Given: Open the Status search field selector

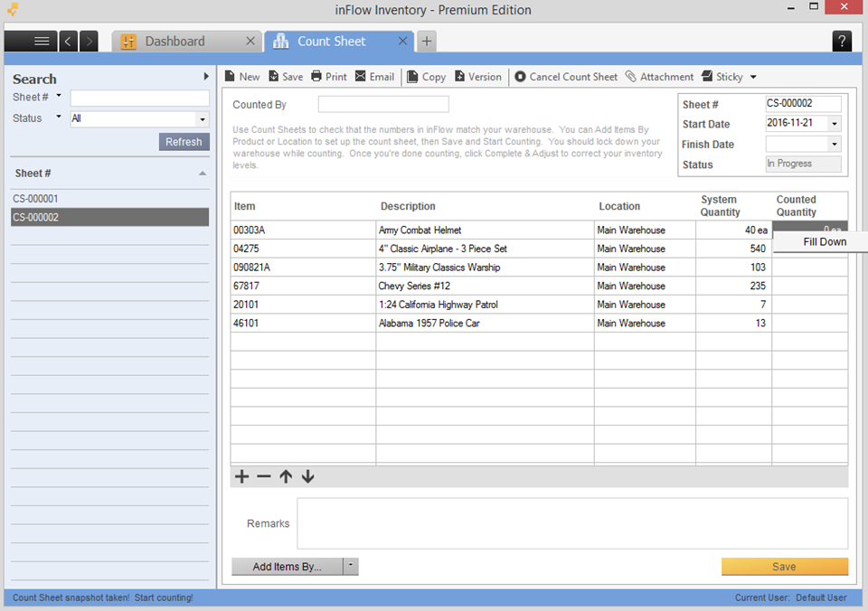Looking at the screenshot, I should click(59, 117).
